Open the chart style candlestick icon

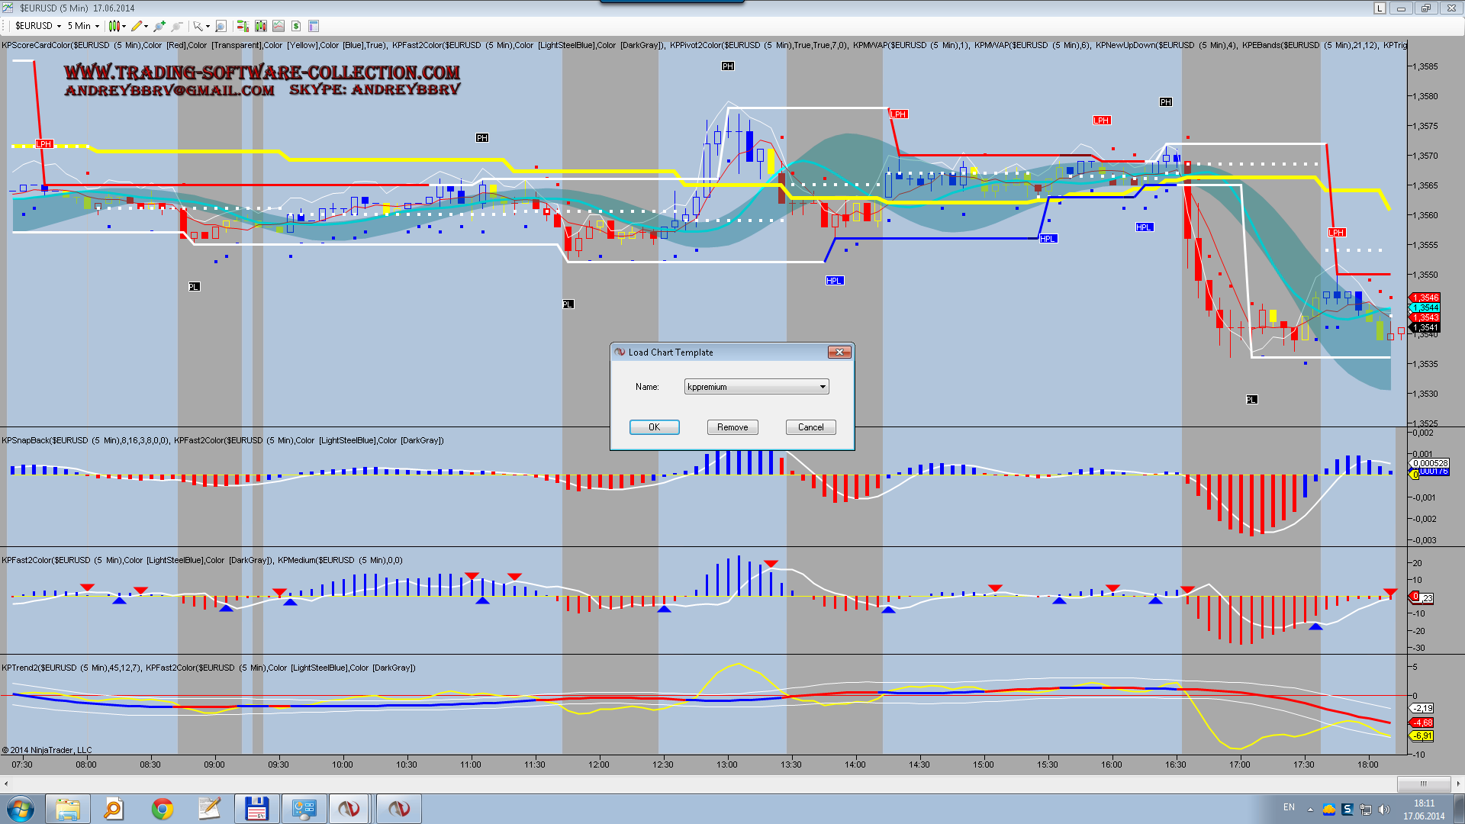pos(114,26)
